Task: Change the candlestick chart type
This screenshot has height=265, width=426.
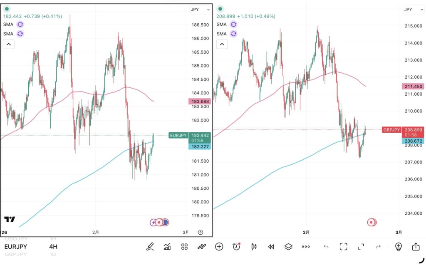Action: [x=254, y=247]
